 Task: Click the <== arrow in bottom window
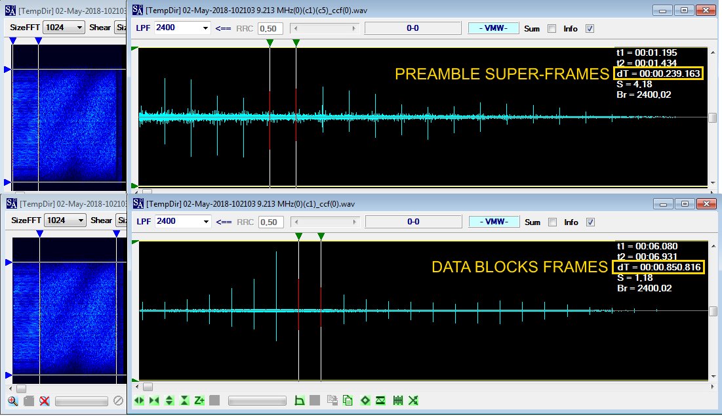pyautogui.click(x=224, y=222)
